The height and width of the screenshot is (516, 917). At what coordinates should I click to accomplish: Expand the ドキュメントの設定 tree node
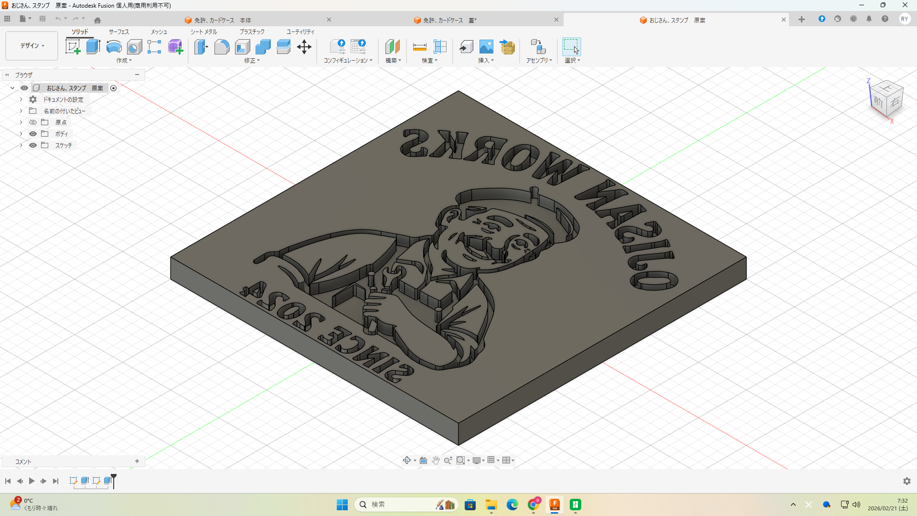pyautogui.click(x=21, y=99)
